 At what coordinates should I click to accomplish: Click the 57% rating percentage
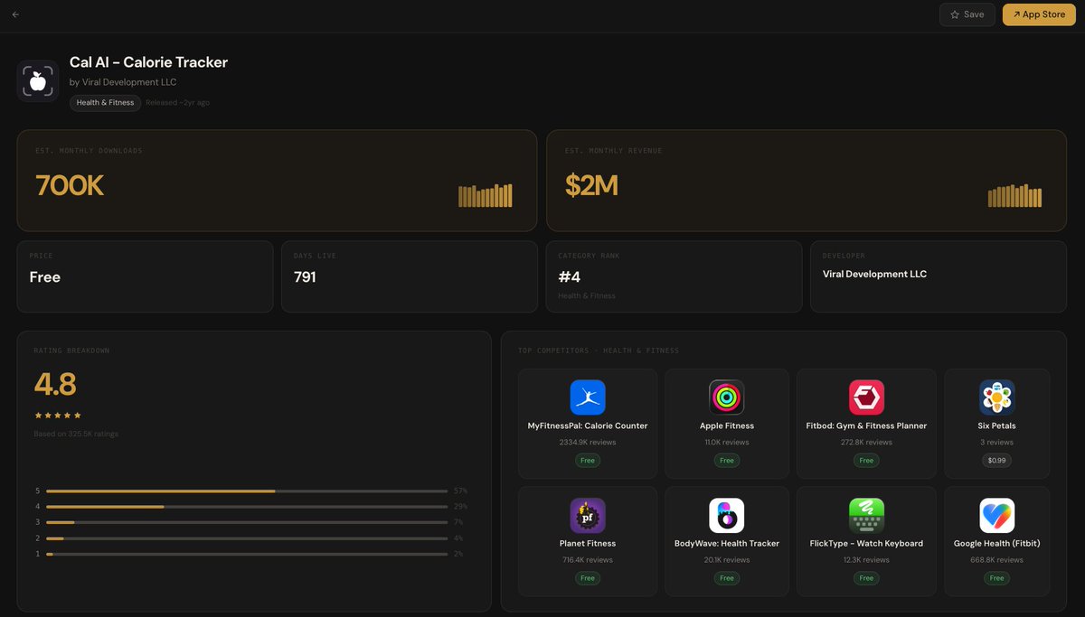tap(461, 491)
